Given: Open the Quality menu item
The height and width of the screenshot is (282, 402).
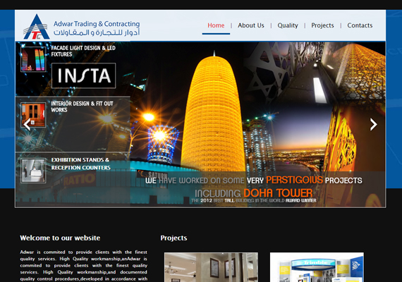Looking at the screenshot, I should pos(288,25).
